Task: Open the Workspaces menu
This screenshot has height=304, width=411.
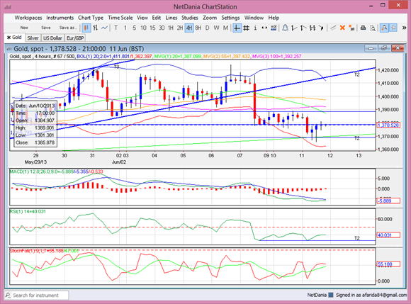Action: (x=28, y=18)
